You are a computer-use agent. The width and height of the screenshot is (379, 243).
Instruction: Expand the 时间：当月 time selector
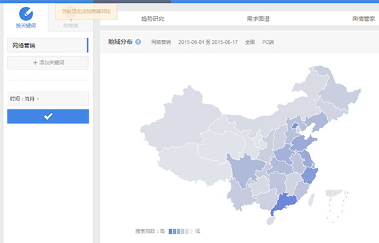click(48, 99)
